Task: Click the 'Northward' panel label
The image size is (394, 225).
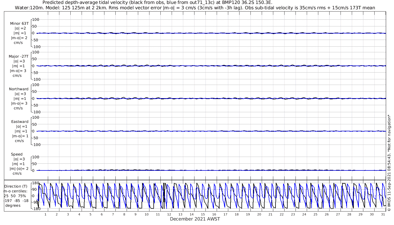Action: [19, 89]
